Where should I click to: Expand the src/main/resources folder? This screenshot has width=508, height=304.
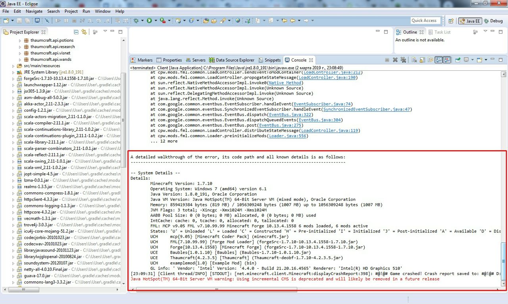[13, 66]
